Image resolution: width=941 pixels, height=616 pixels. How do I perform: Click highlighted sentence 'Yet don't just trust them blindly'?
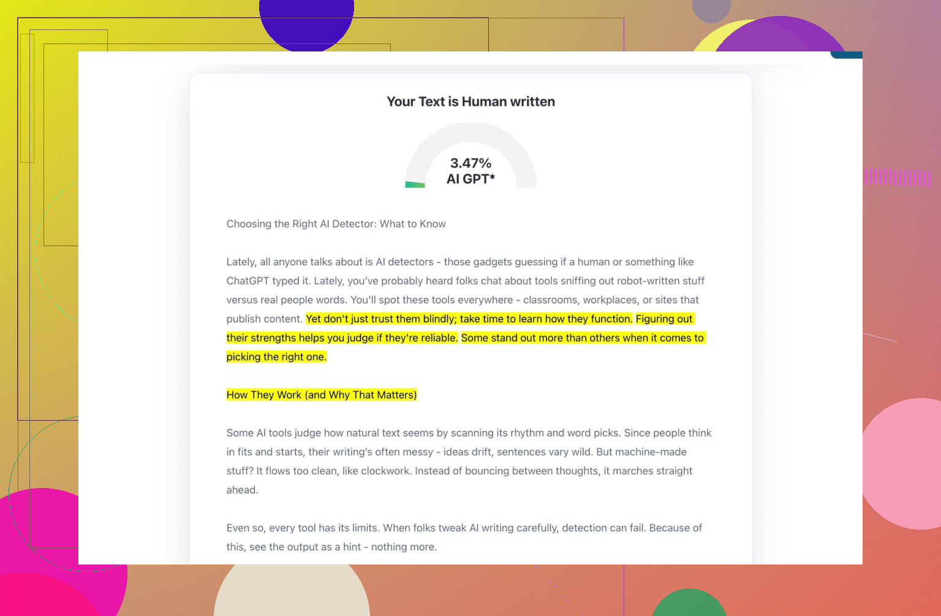pos(469,319)
